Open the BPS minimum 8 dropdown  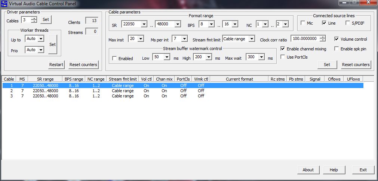point(211,24)
